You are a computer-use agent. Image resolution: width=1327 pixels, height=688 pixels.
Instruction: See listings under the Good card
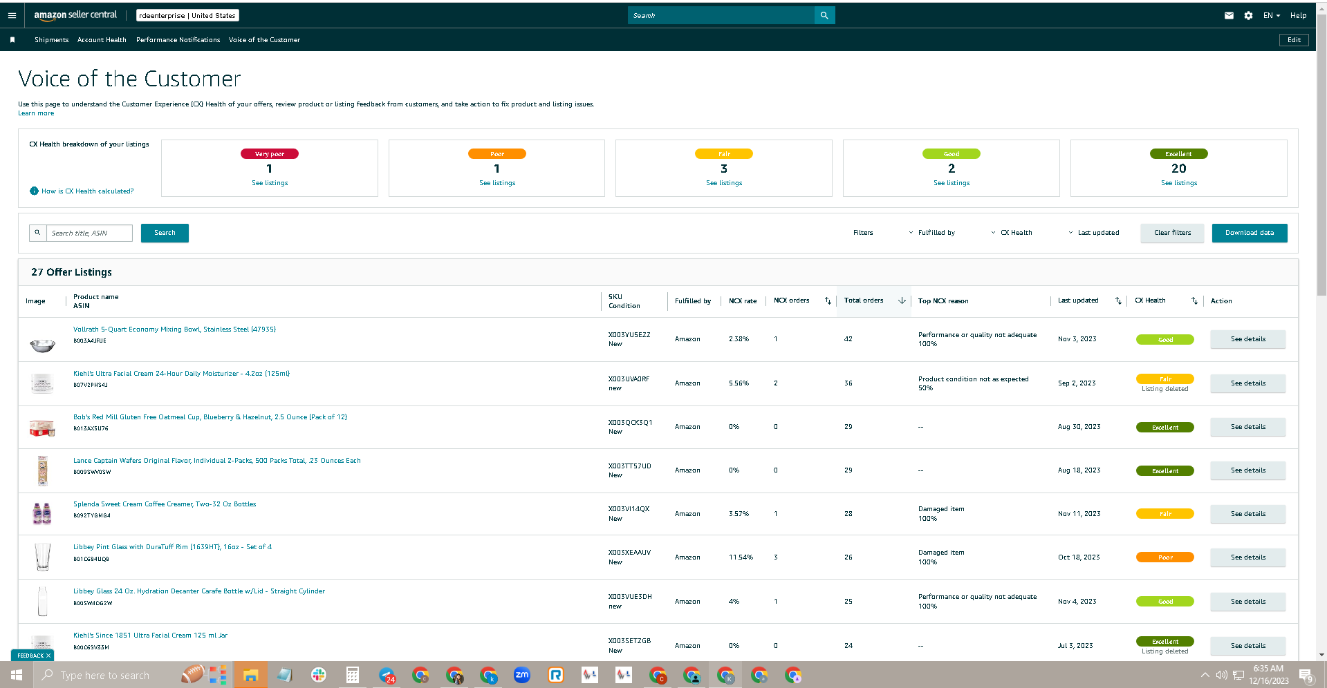click(x=952, y=183)
